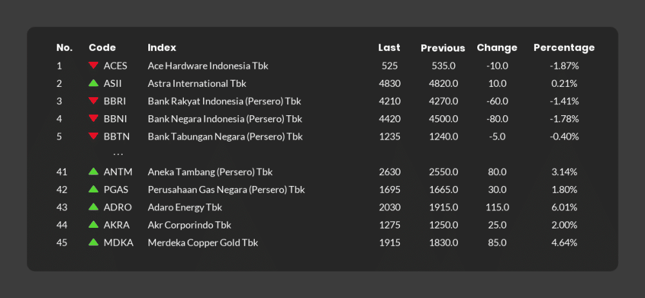Click the red down arrow beside BBRI
The height and width of the screenshot is (298, 645).
[94, 100]
